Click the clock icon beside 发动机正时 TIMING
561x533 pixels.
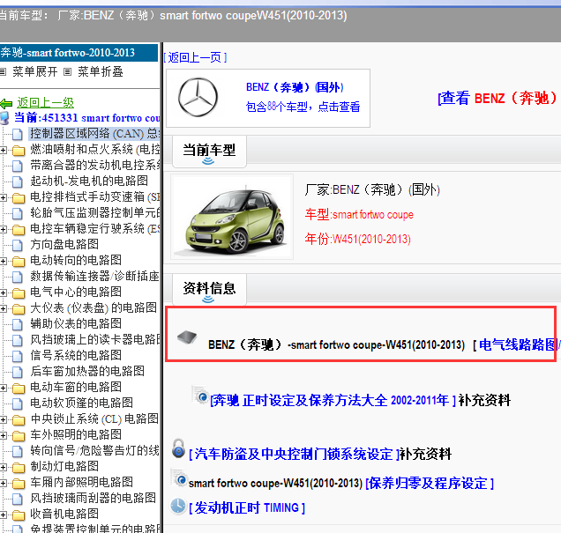click(178, 506)
